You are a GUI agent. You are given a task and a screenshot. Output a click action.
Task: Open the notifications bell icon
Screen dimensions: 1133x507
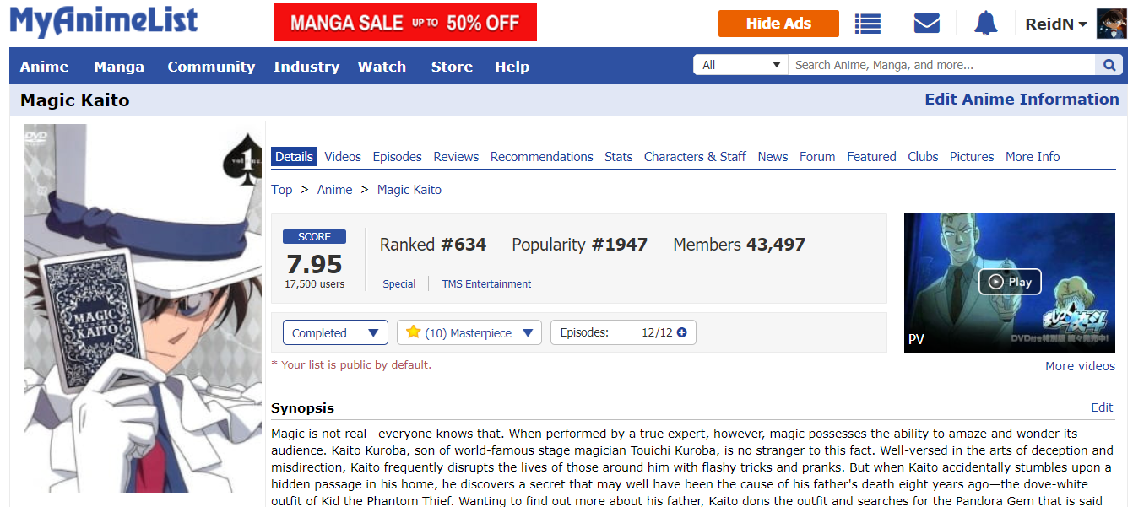click(985, 24)
